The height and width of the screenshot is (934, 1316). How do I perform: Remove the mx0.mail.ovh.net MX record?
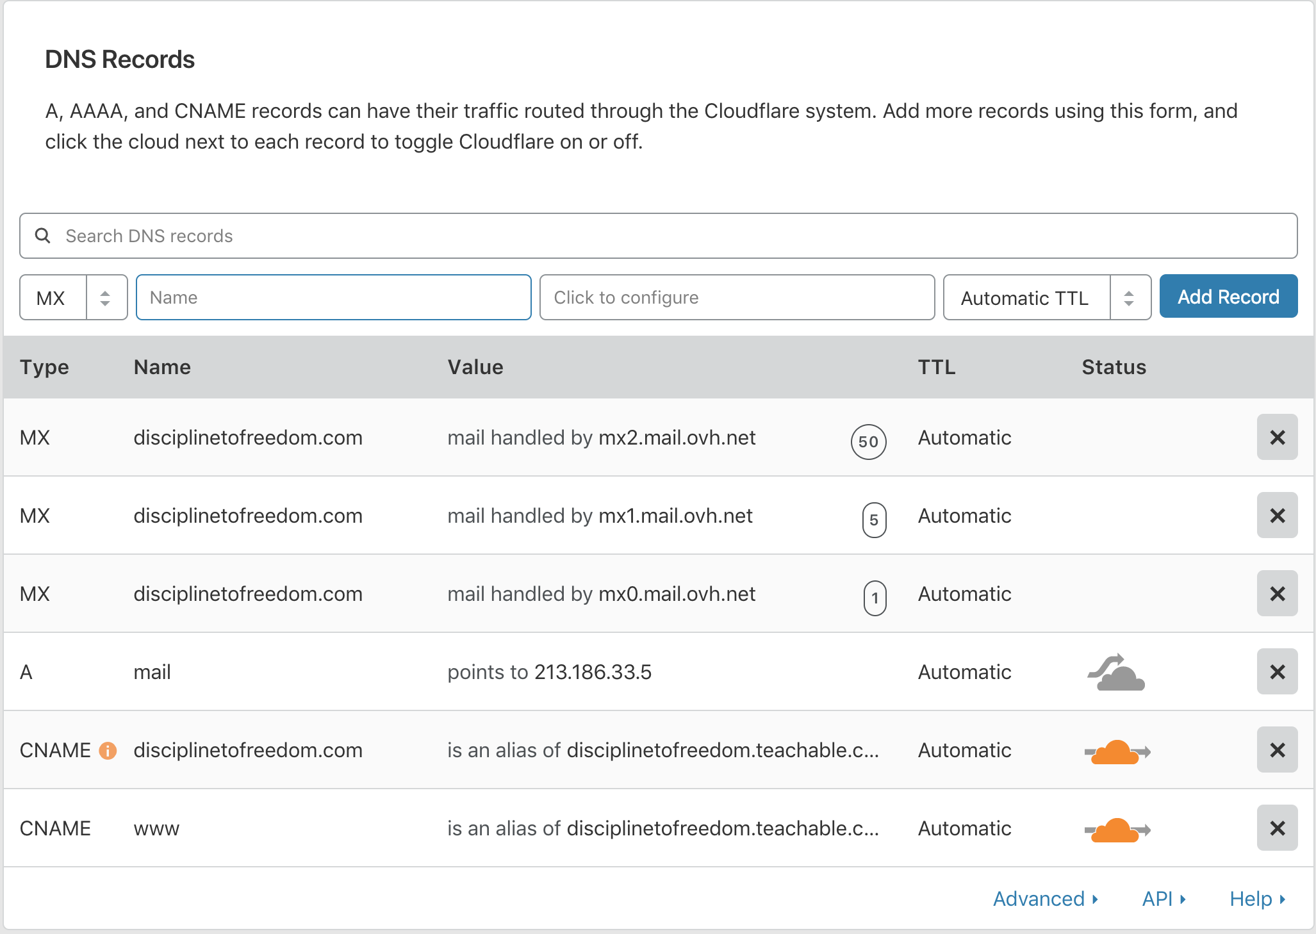1277,594
